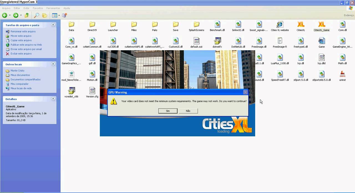Open the Exibir menu

click(x=26, y=8)
